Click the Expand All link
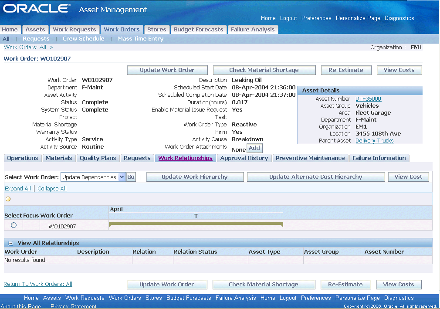 tap(18, 189)
